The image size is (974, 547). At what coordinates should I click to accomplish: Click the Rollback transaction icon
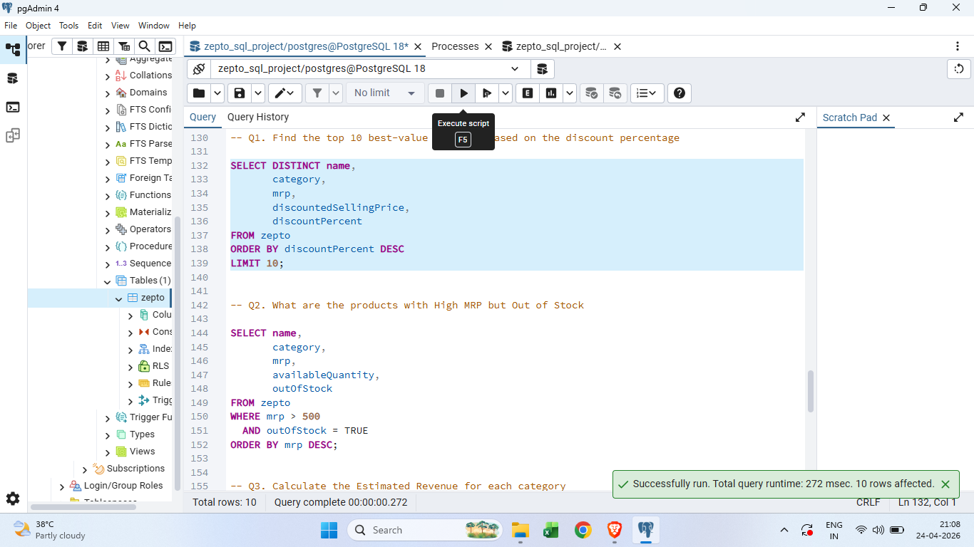[615, 93]
